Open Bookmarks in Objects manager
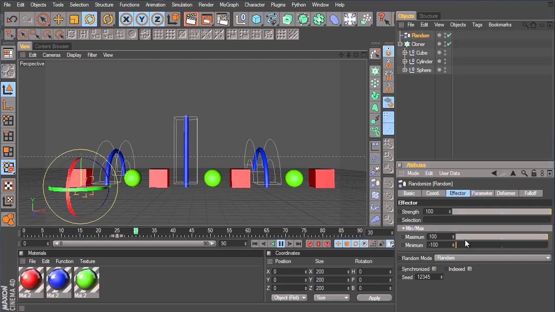 pyautogui.click(x=500, y=25)
